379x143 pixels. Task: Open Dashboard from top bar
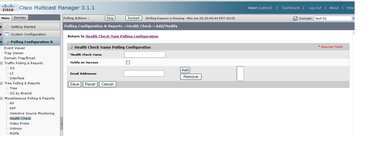point(291,8)
